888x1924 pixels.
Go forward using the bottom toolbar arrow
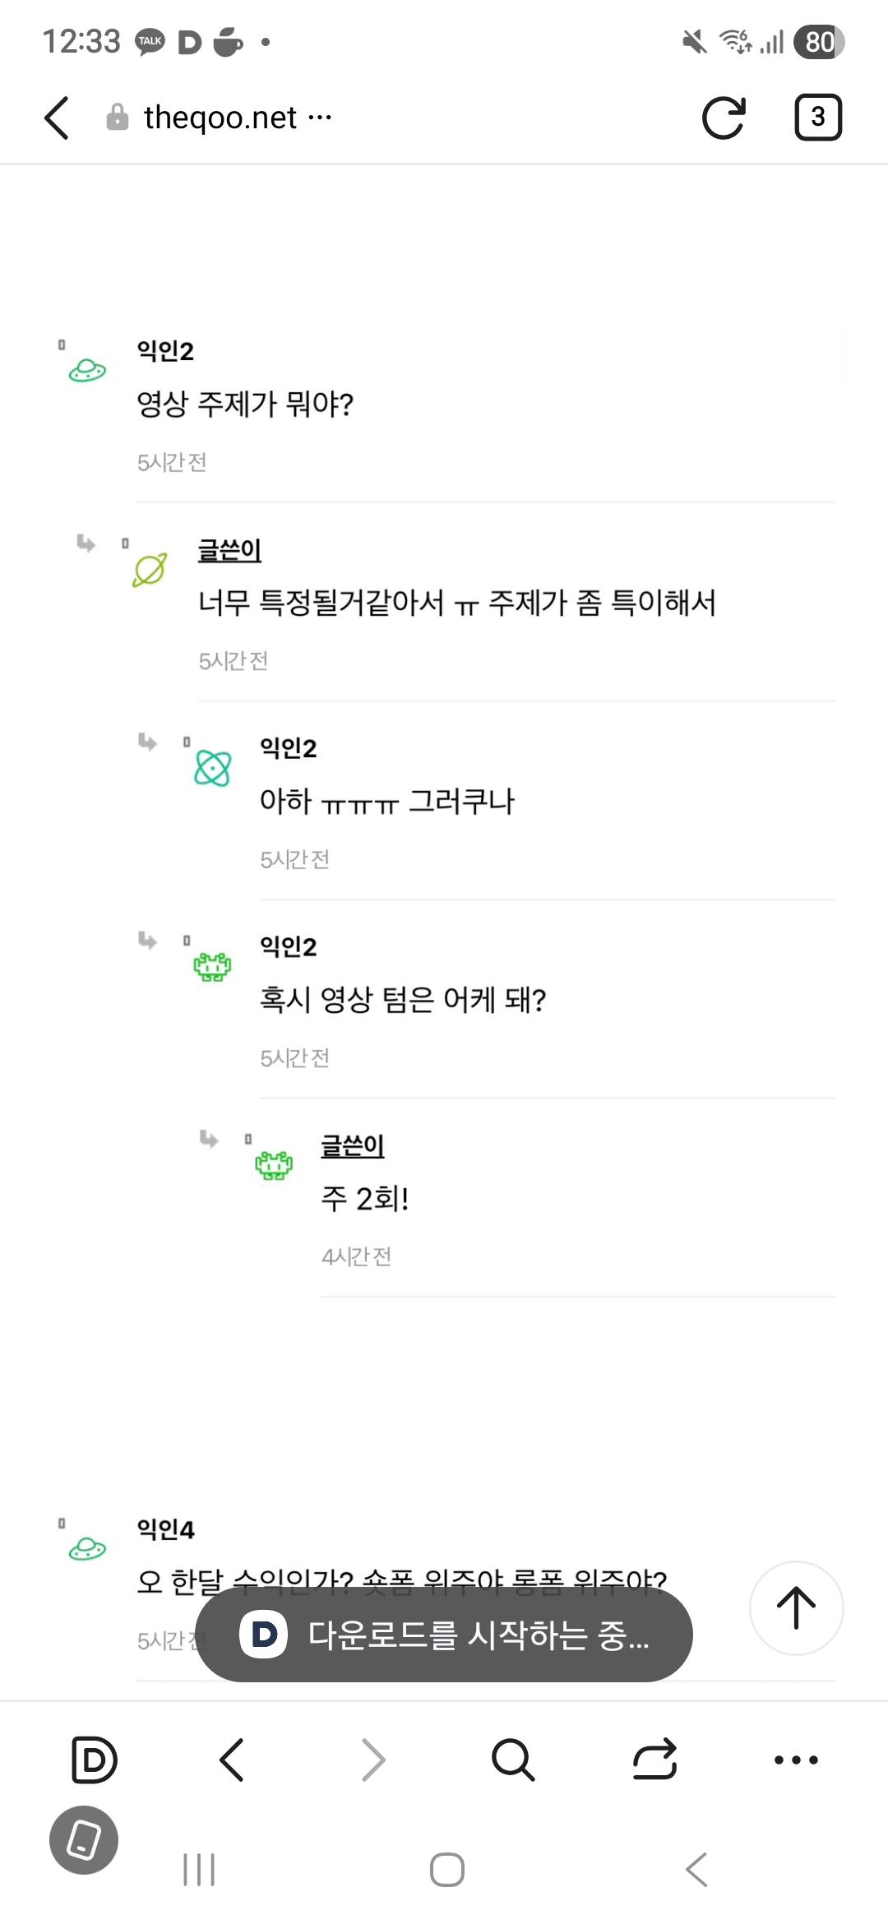click(x=373, y=1760)
